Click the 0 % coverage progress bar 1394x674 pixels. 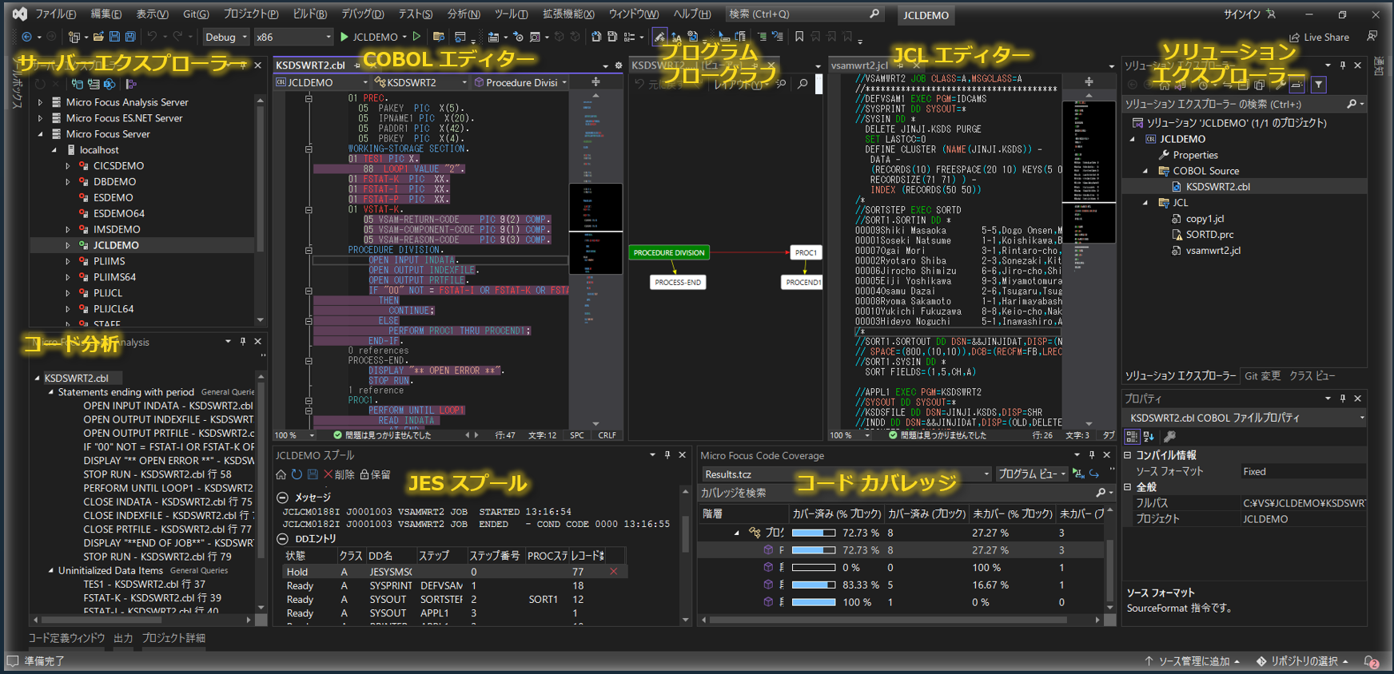click(x=814, y=567)
